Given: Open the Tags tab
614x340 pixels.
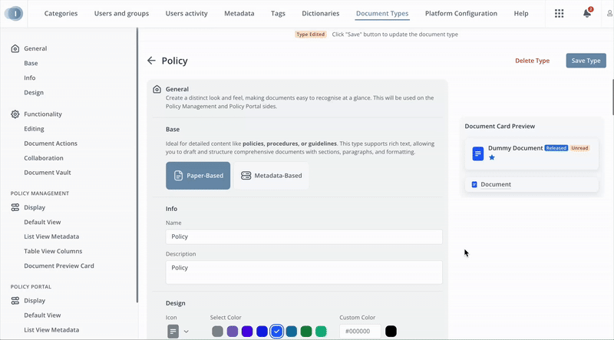Looking at the screenshot, I should point(278,13).
